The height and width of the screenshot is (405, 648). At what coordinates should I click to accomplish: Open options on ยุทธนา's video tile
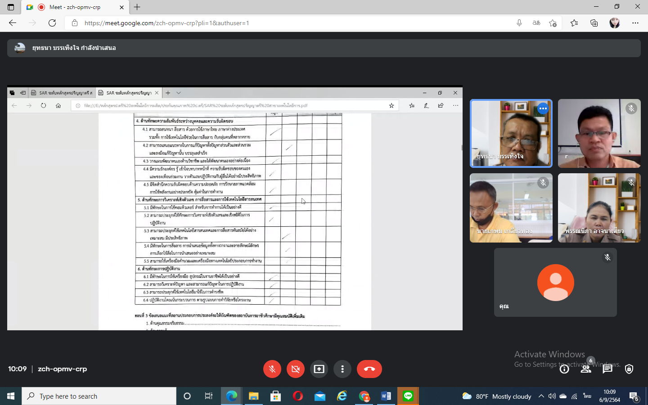[x=543, y=108]
